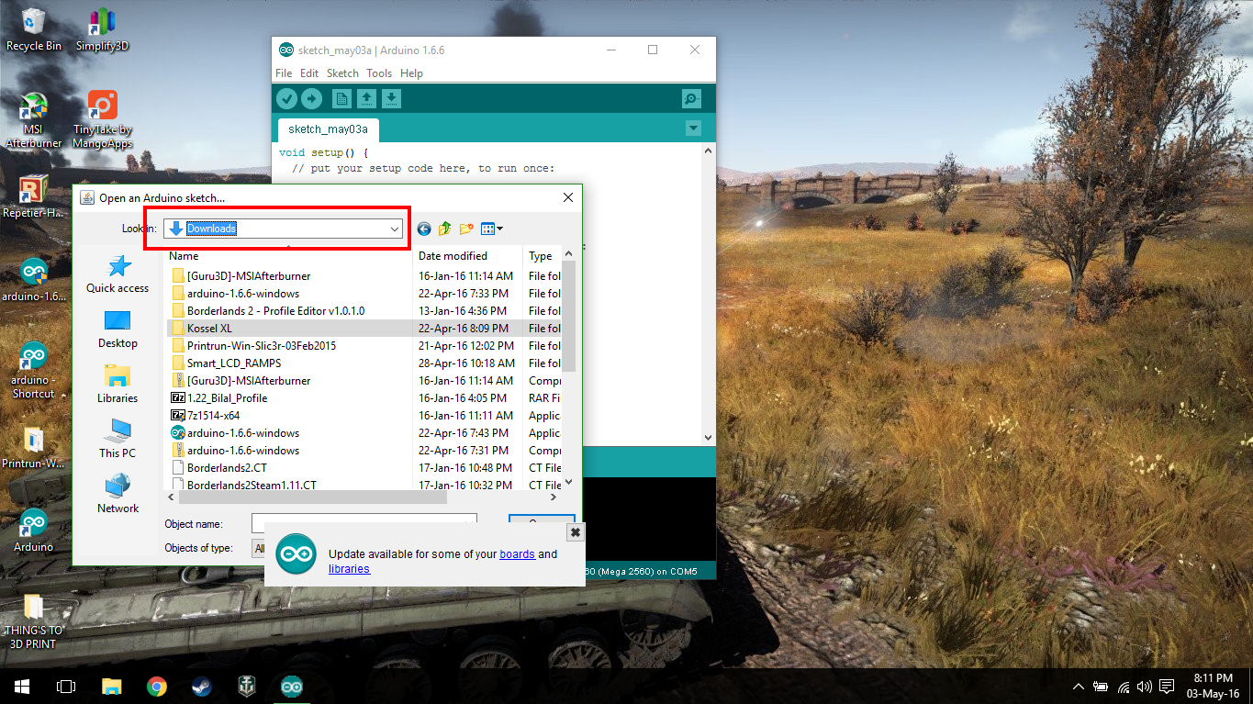Screen dimensions: 1253x704
Task: Open the Help menu in Arduino
Action: click(411, 73)
